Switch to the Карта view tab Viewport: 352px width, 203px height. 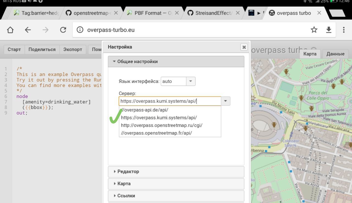pos(310,54)
